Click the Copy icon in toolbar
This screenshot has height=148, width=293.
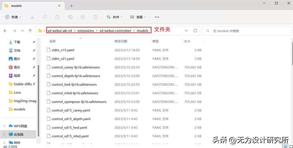click(45, 17)
